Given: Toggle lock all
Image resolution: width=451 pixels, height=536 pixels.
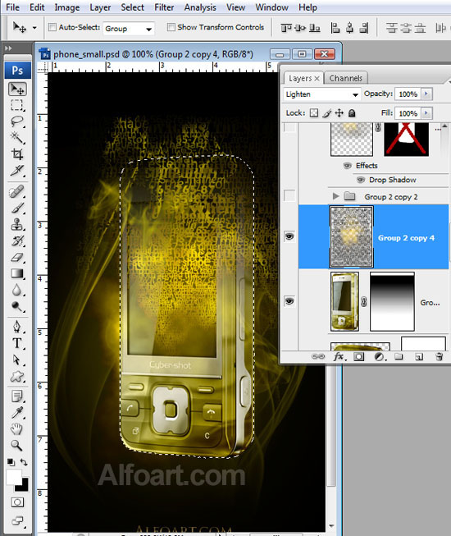Looking at the screenshot, I should point(352,112).
